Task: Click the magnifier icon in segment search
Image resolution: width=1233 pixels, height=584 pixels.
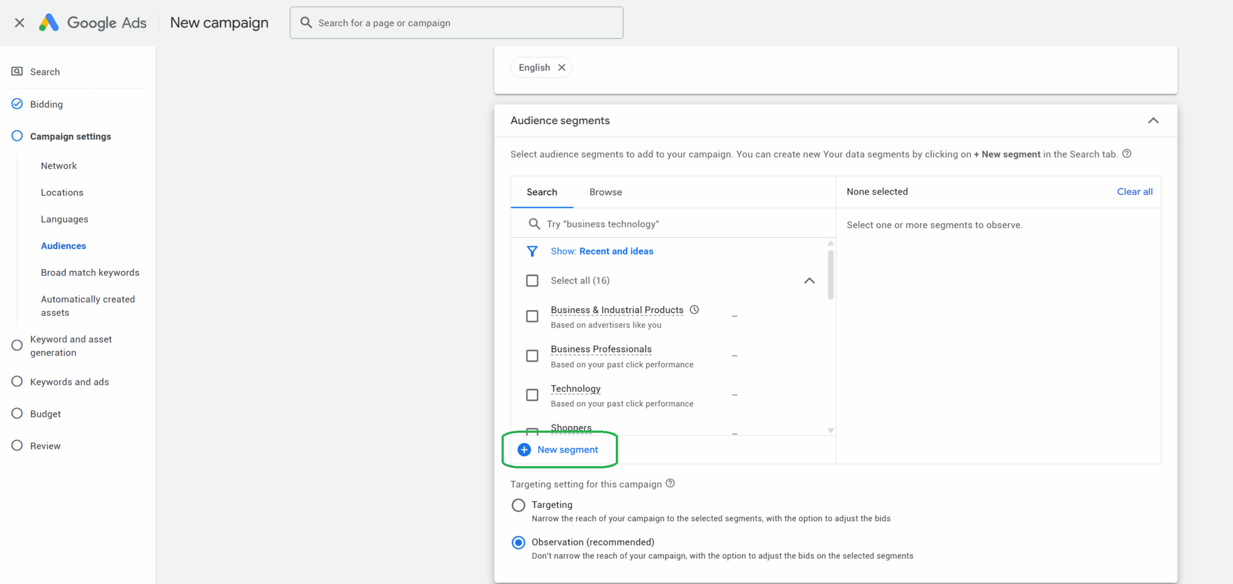Action: tap(534, 224)
